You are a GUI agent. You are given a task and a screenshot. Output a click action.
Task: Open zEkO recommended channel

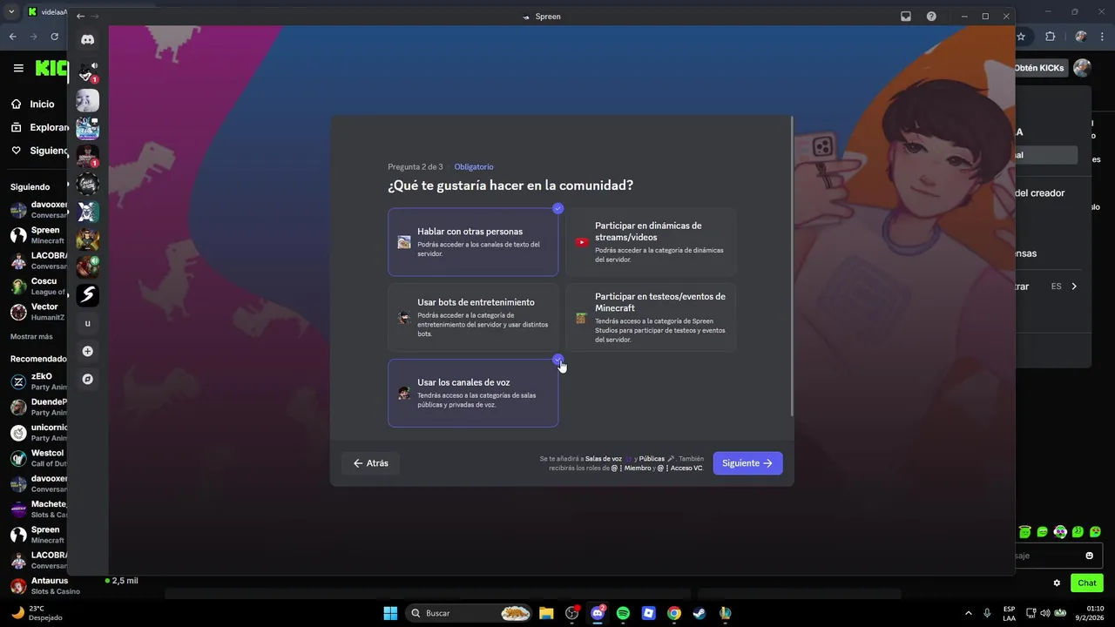pyautogui.click(x=38, y=381)
